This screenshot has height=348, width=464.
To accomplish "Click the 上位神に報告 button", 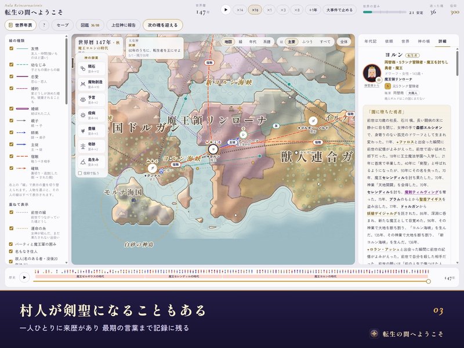I will (x=124, y=25).
